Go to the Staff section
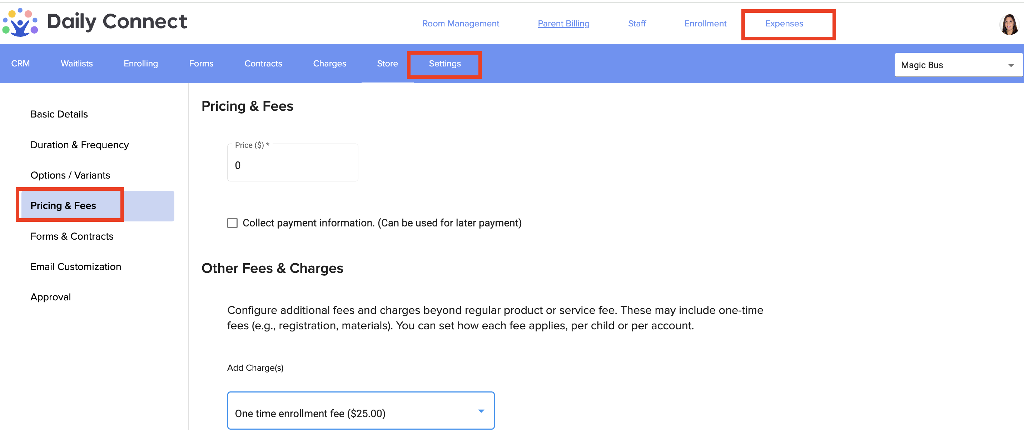The width and height of the screenshot is (1024, 430). (x=636, y=24)
